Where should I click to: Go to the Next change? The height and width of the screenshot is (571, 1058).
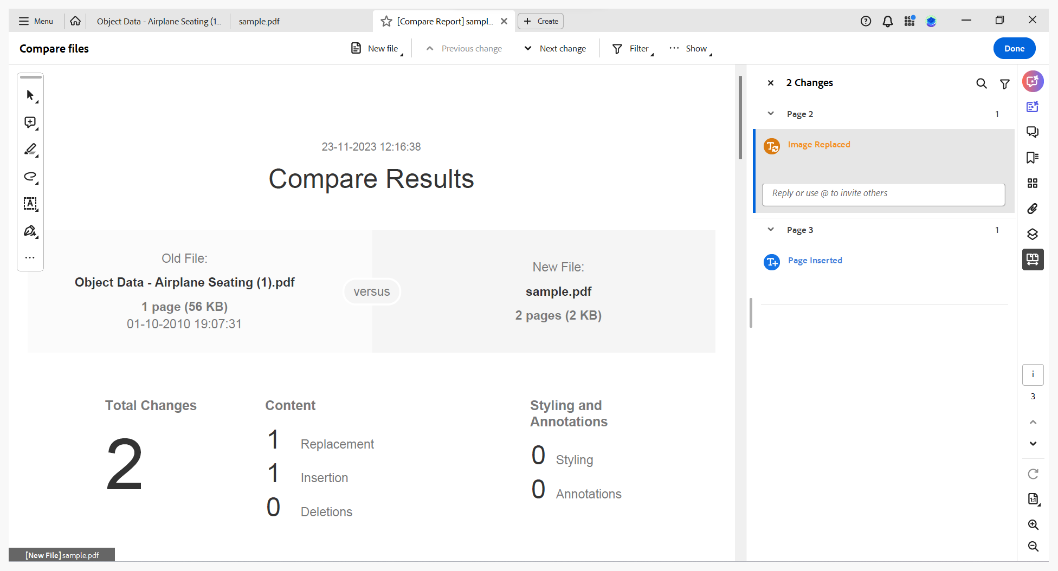coord(554,48)
